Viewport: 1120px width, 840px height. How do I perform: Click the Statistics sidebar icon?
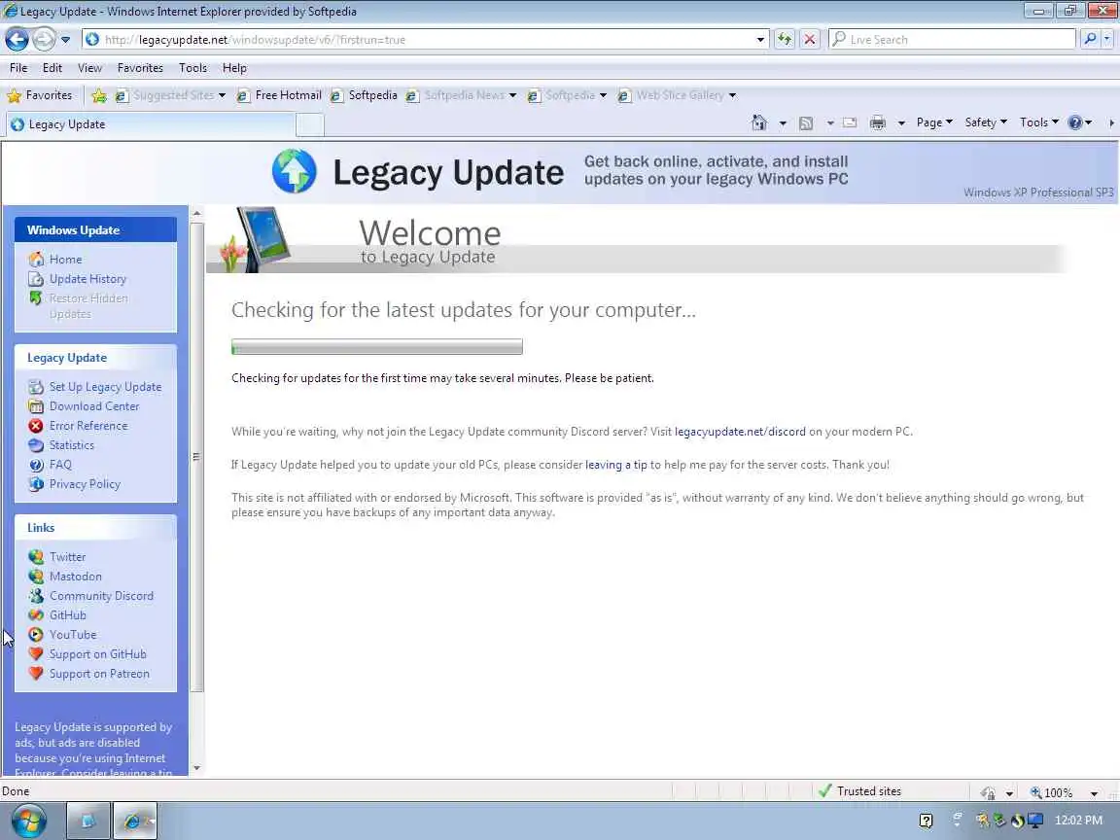(x=36, y=445)
